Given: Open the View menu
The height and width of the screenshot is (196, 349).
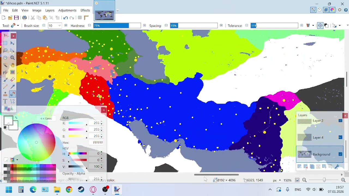Looking at the screenshot, I should 25,10.
